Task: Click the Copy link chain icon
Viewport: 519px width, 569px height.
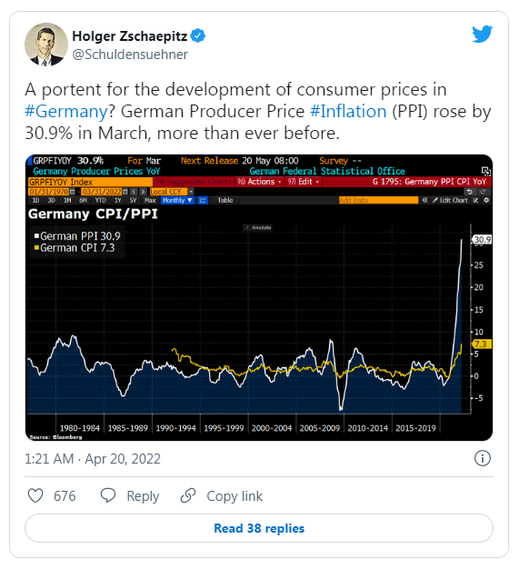Action: (188, 495)
